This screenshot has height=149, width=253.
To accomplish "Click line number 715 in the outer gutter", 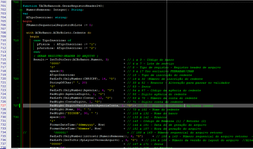I will tap(3, 59).
